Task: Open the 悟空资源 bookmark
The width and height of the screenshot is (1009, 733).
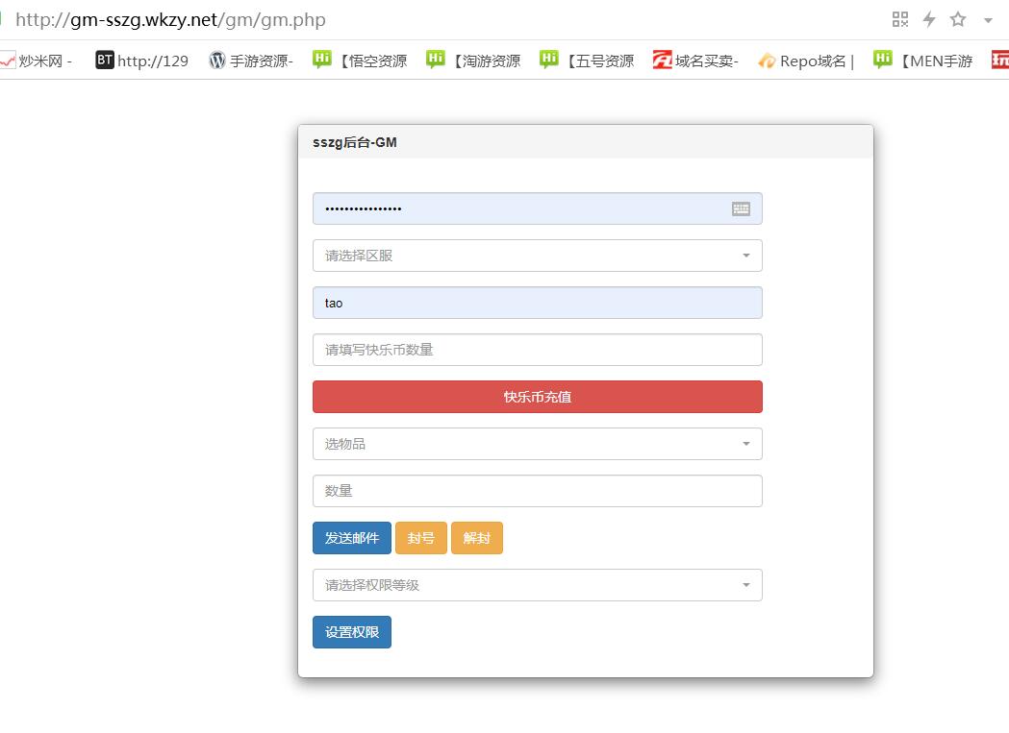Action: coord(361,61)
